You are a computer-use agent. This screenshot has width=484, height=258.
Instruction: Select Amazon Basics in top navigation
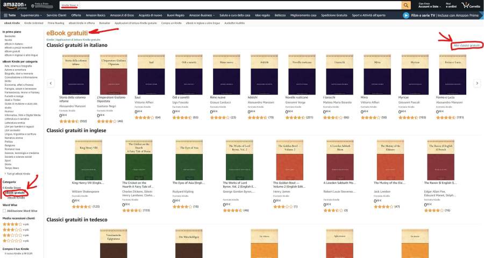[x=94, y=16]
